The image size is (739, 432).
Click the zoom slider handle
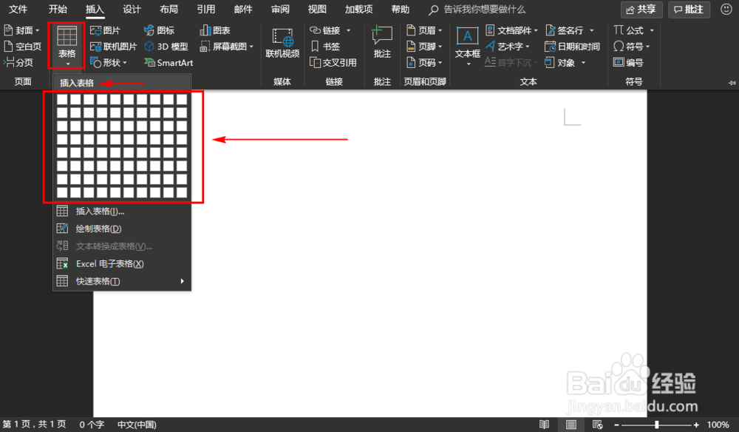click(x=656, y=425)
